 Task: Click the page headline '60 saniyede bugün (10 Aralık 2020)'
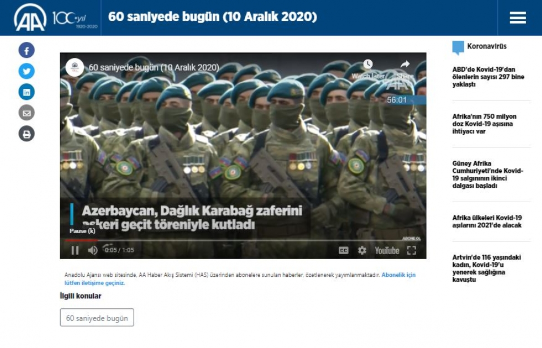(x=213, y=17)
